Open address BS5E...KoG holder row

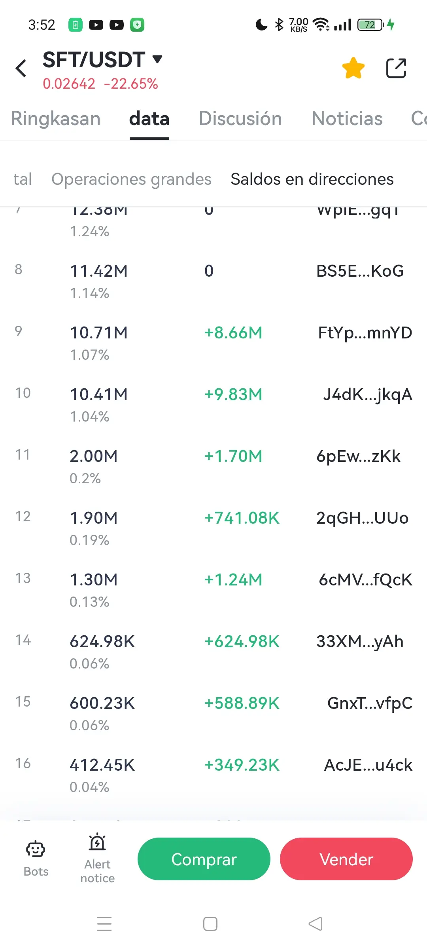pyautogui.click(x=213, y=281)
